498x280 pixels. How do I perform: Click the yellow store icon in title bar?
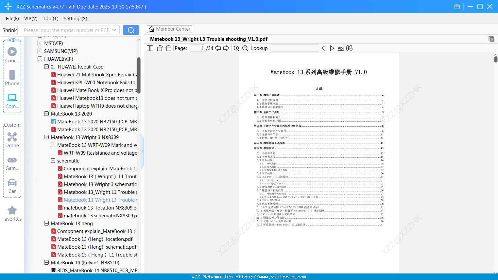click(457, 7)
